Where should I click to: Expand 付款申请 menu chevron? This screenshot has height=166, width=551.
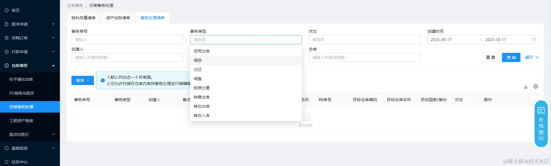[53, 52]
